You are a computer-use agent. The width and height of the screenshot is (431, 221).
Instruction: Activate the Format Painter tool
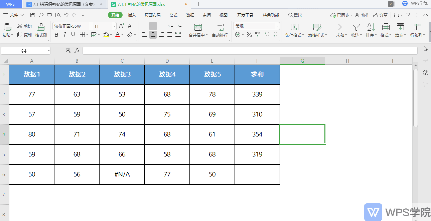point(41,30)
